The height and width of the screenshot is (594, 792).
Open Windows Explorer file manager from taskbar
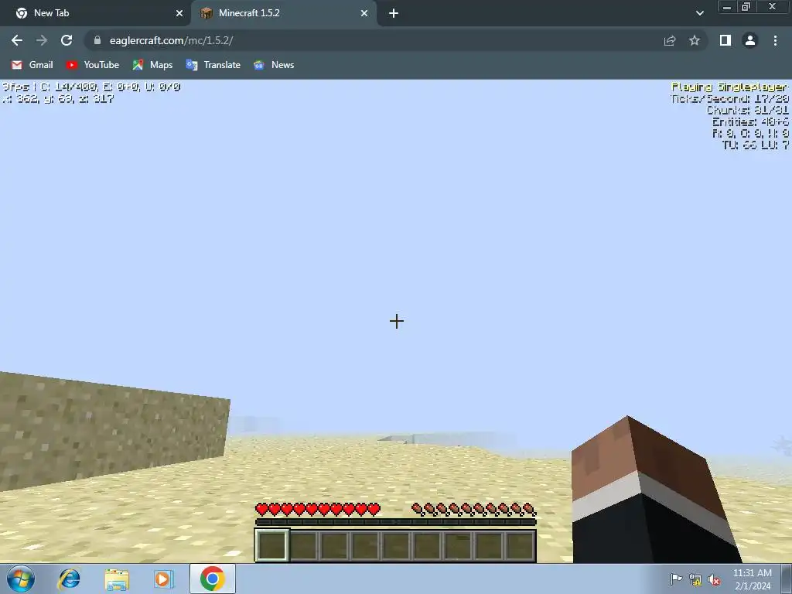tap(117, 579)
